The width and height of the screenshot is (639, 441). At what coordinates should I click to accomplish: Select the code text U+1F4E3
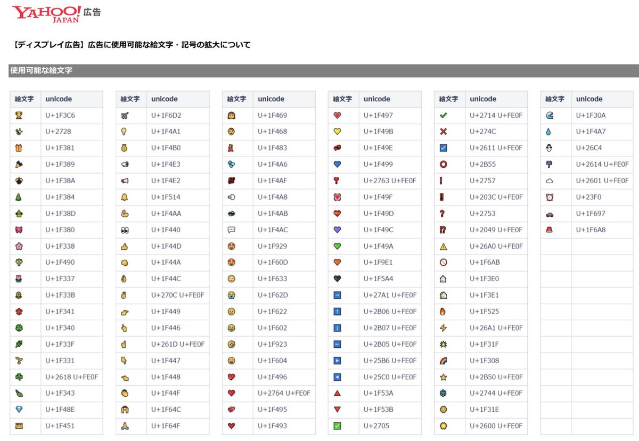pos(166,165)
